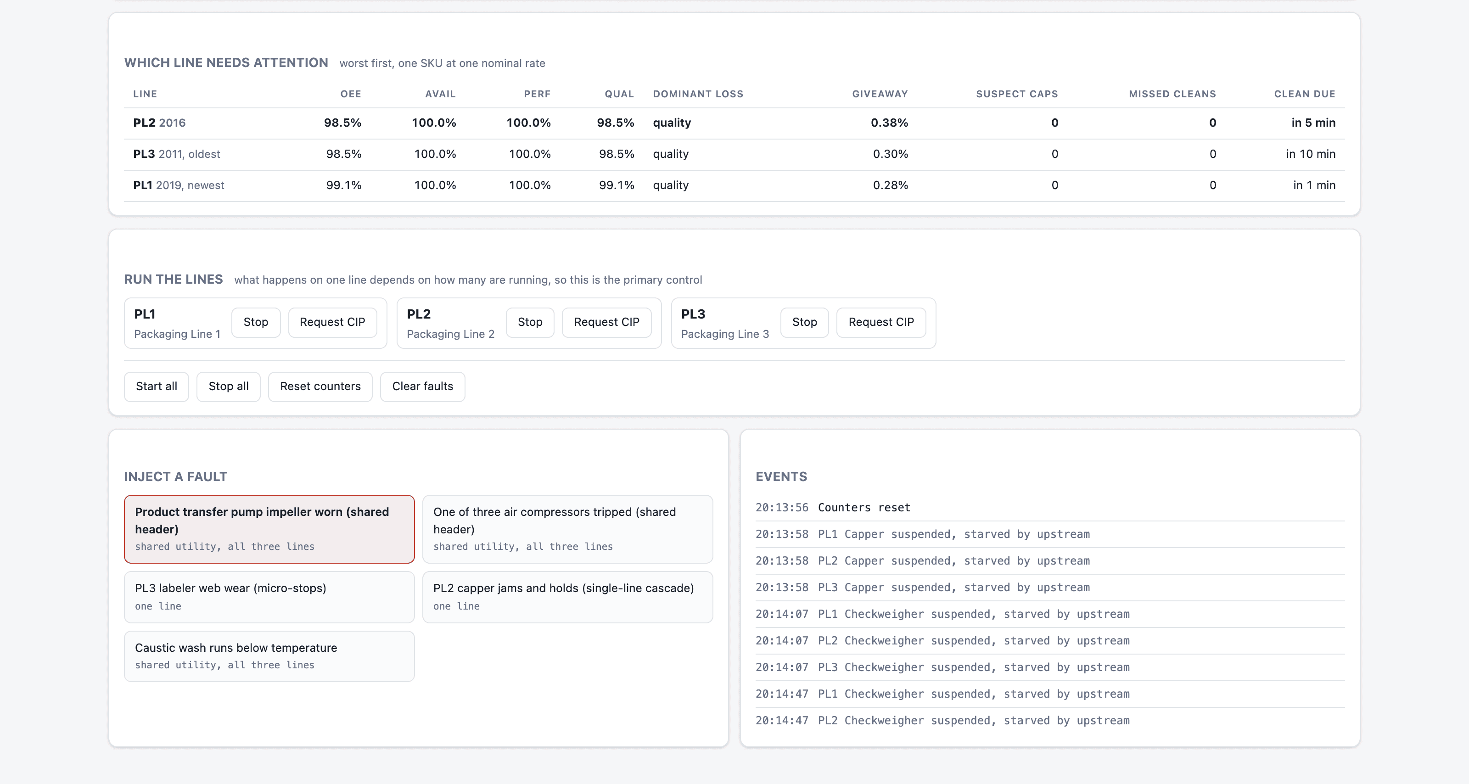
Task: Inject air compressor tripped fault
Action: pyautogui.click(x=567, y=529)
